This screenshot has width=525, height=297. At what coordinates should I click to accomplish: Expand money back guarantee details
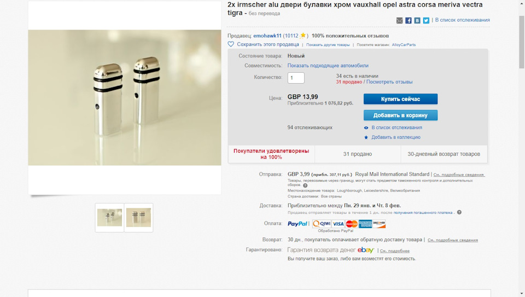395,251
